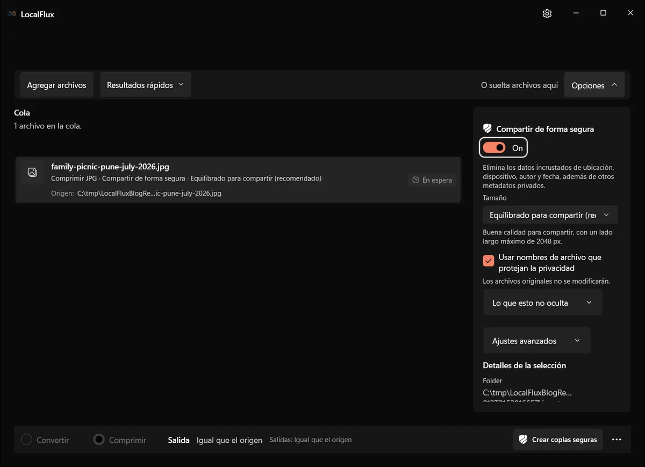645x467 pixels.
Task: Open the three-dots more options menu
Action: pos(617,440)
